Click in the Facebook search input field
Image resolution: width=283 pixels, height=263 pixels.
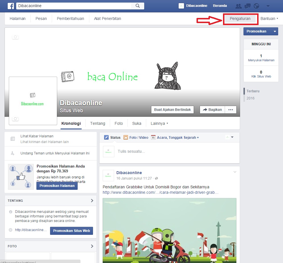click(74, 6)
